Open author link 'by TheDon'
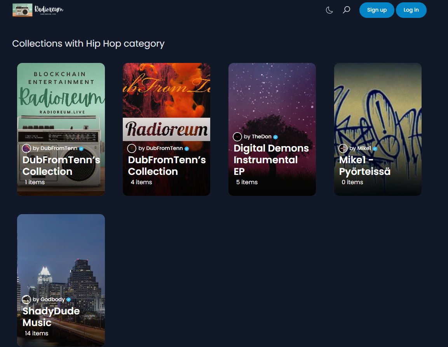 coord(258,137)
